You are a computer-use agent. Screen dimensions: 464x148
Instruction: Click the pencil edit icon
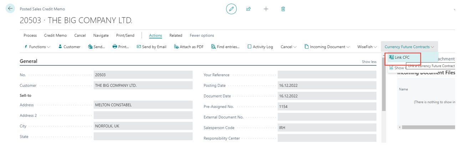(x=231, y=9)
